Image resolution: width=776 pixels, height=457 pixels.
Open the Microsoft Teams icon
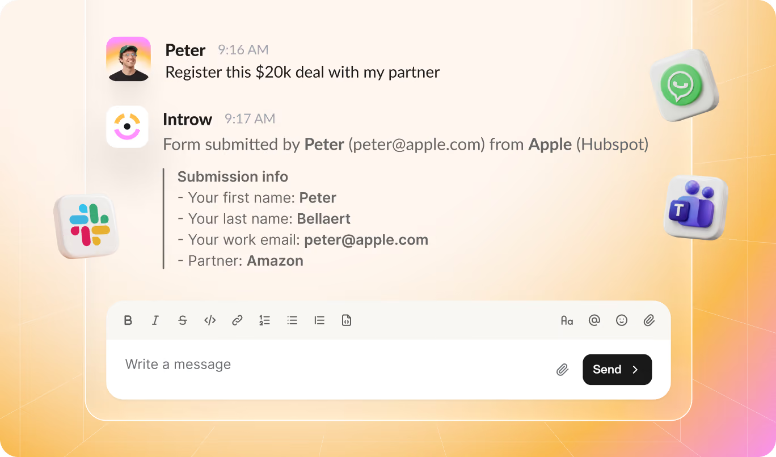(696, 206)
